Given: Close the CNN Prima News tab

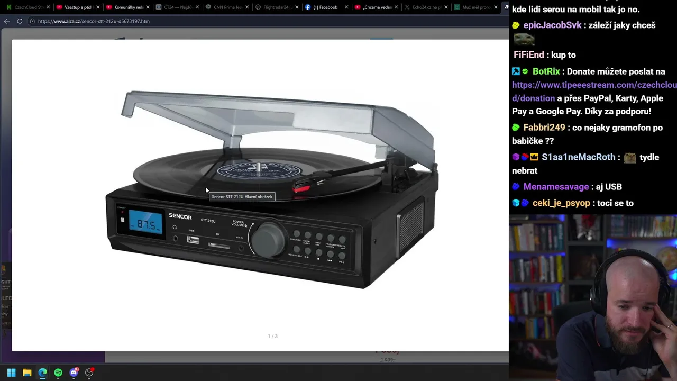Looking at the screenshot, I should tap(247, 7).
